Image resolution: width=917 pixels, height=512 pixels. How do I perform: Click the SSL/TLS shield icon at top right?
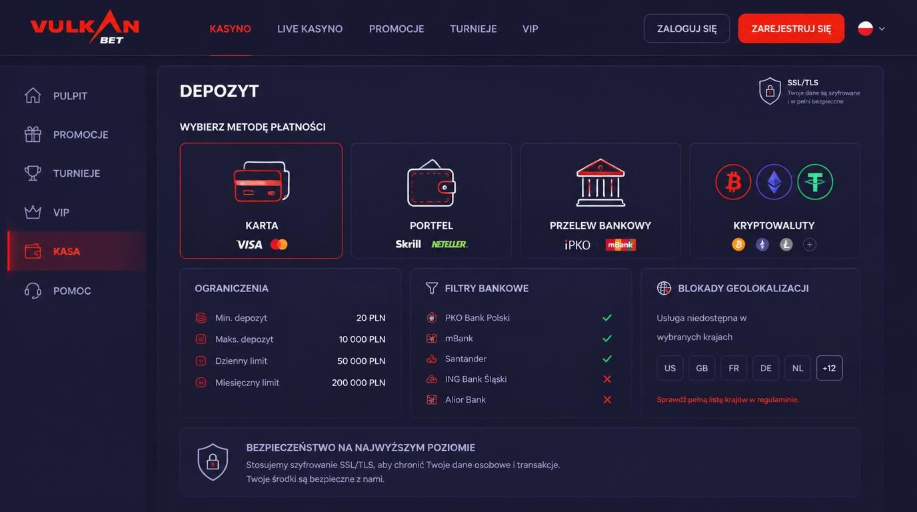coord(770,91)
